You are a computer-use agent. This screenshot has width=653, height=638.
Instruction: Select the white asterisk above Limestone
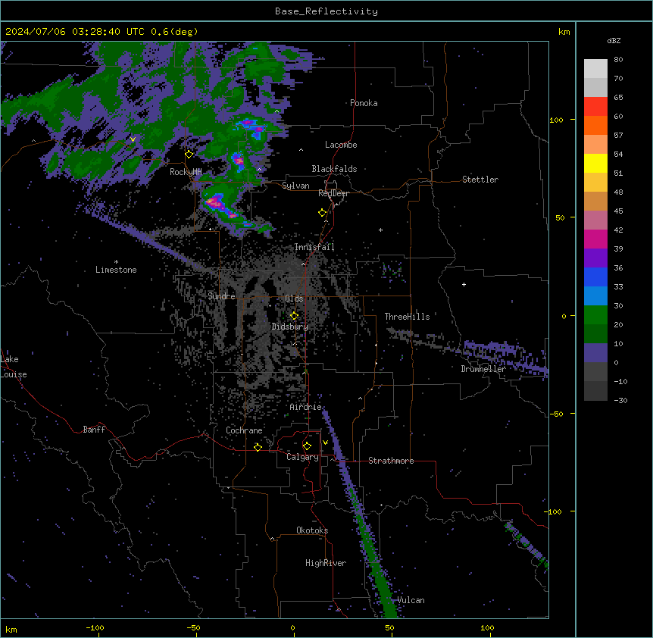click(116, 262)
